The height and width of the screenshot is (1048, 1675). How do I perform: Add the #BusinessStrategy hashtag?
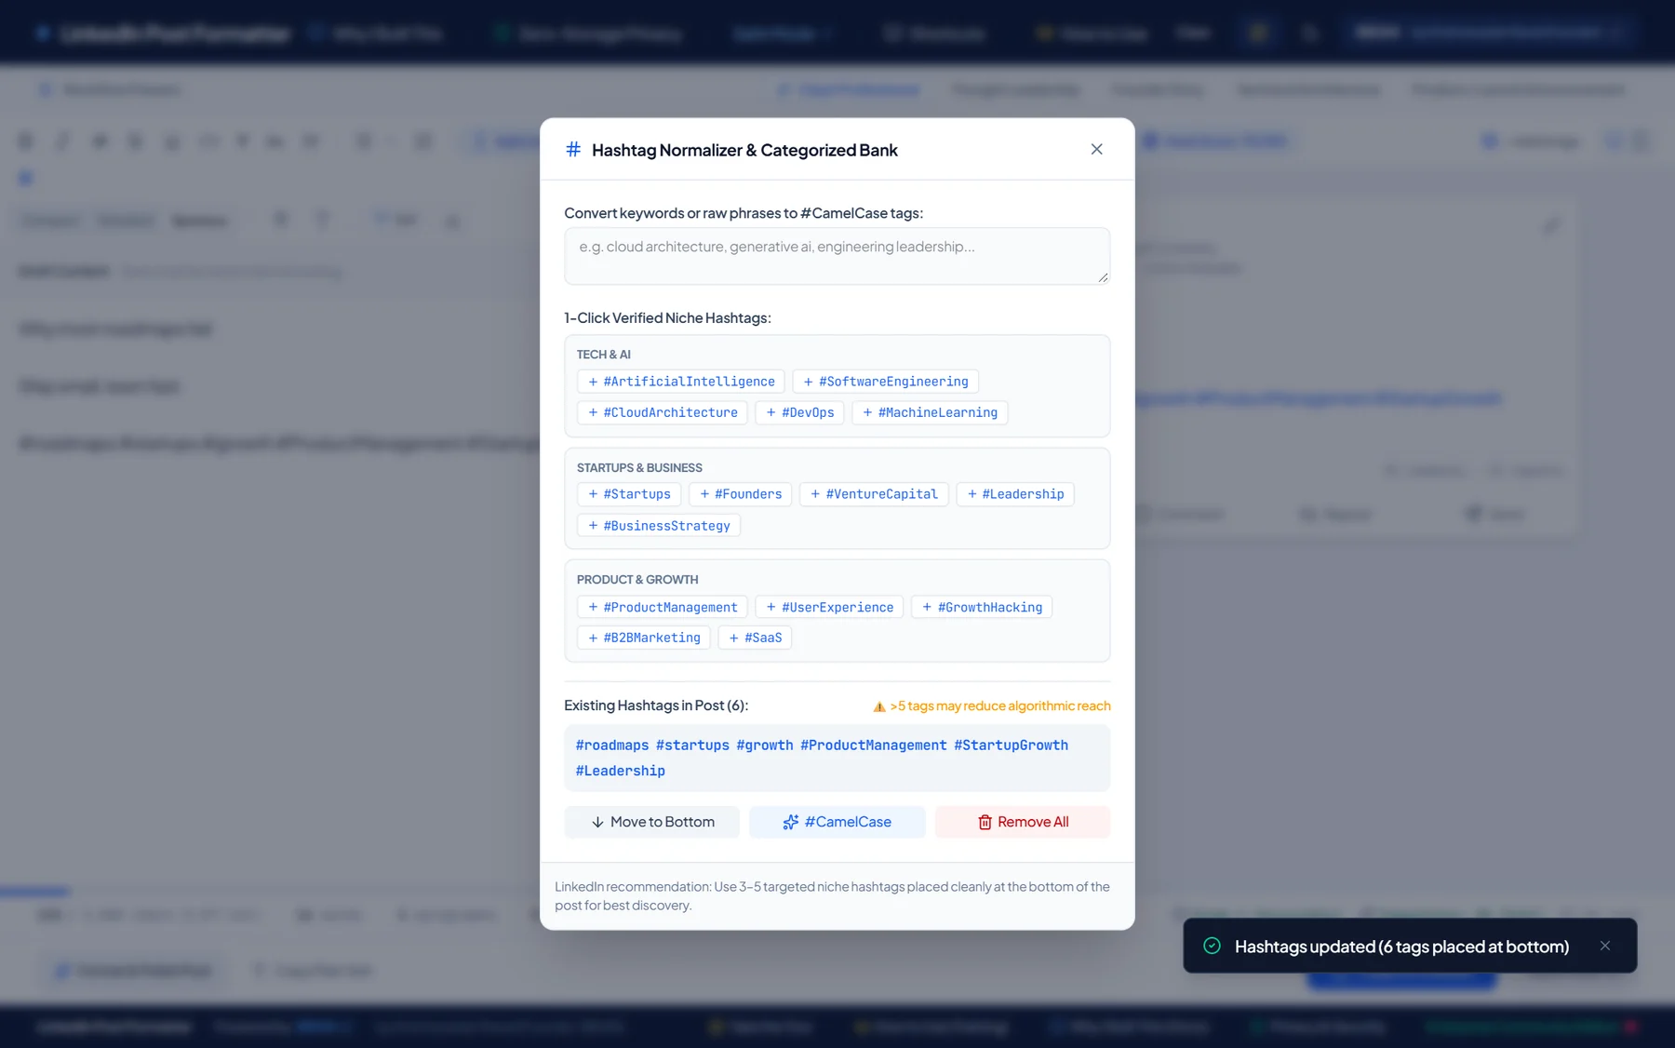659,526
